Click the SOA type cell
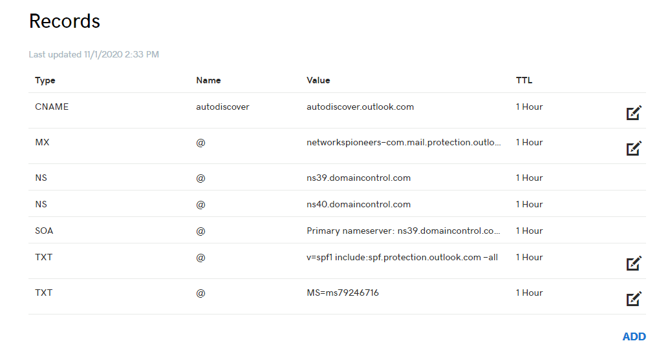The height and width of the screenshot is (361, 659). pyautogui.click(x=44, y=231)
